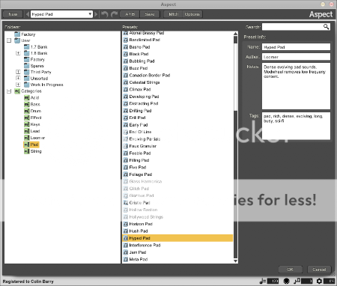Click the Spares folder icon
The height and width of the screenshot is (286, 337).
(27, 66)
